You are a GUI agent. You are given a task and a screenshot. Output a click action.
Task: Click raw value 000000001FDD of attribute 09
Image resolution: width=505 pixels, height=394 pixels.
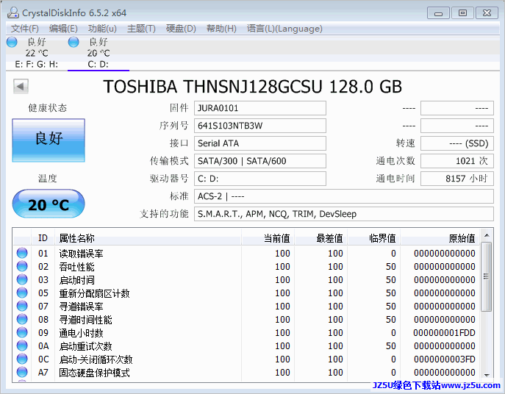[444, 332]
